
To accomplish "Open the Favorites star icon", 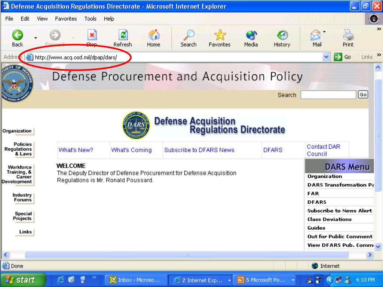I will click(220, 35).
